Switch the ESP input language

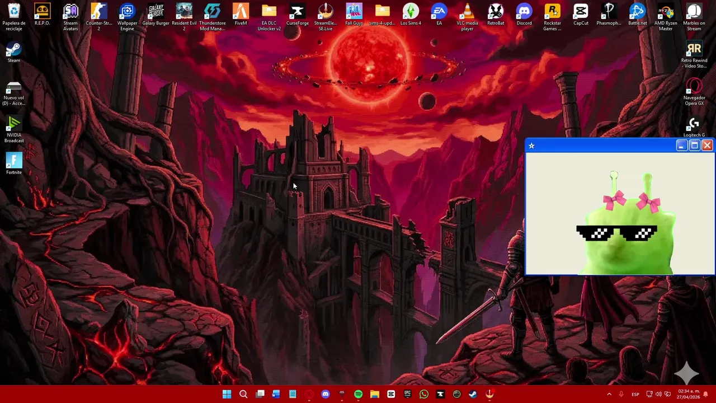pyautogui.click(x=635, y=395)
